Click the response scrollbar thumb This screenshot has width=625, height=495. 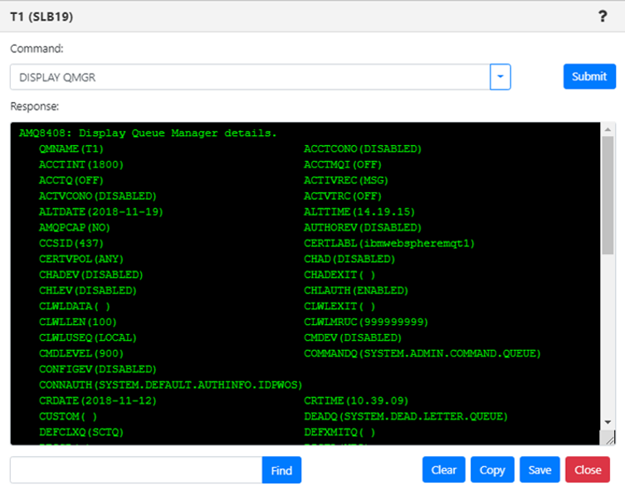click(608, 195)
